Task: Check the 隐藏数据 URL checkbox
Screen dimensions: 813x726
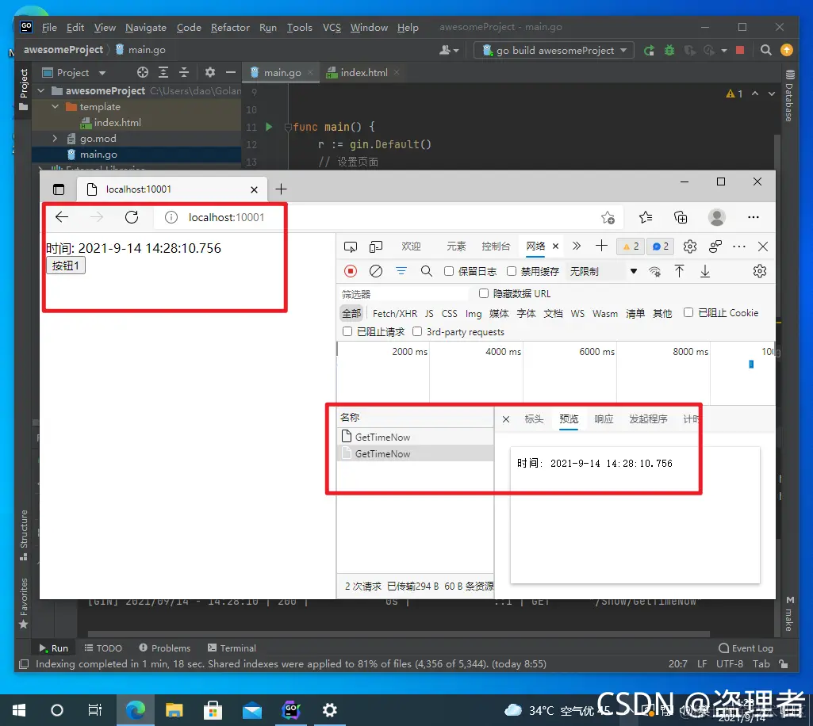Action: (x=483, y=293)
